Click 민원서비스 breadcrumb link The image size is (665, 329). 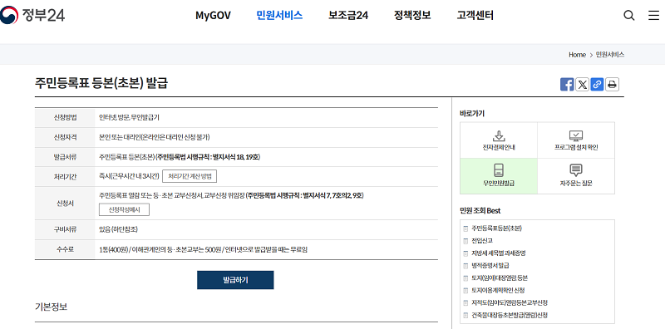[610, 55]
